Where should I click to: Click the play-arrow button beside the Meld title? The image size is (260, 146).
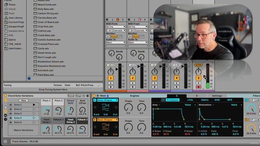click(x=97, y=96)
